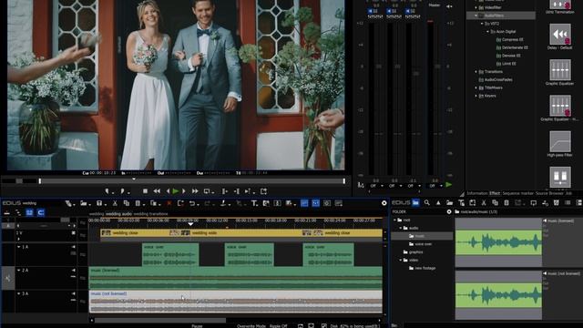This screenshot has height=328, width=583.
Task: Collapse the VST2 tree node
Action: click(482, 24)
